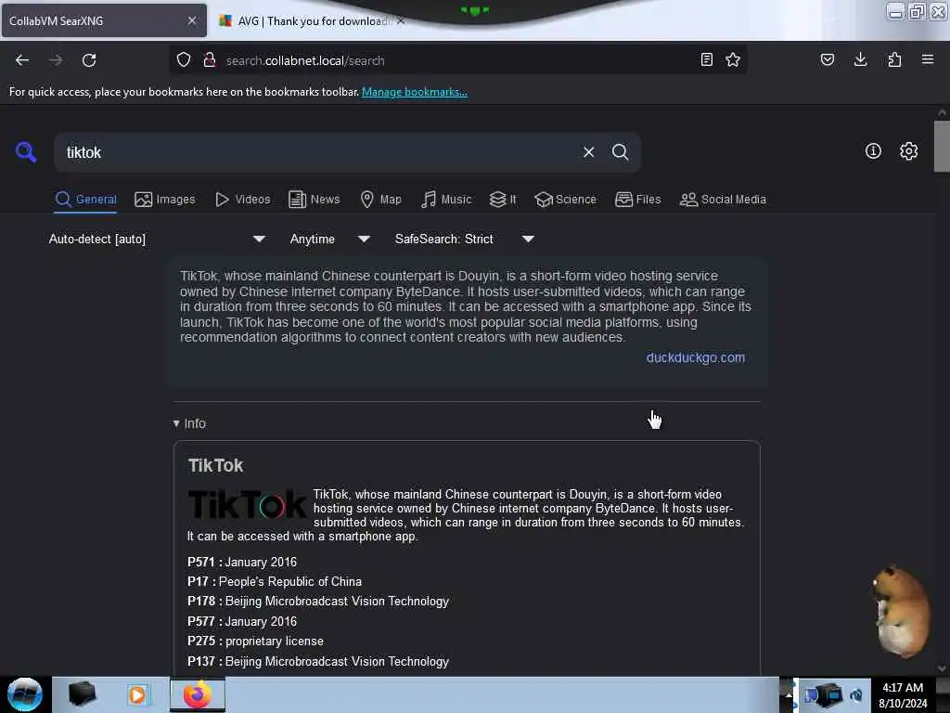Click P178 Beijing Microbroadcast Vision Technology row
Image resolution: width=950 pixels, height=713 pixels.
[318, 601]
